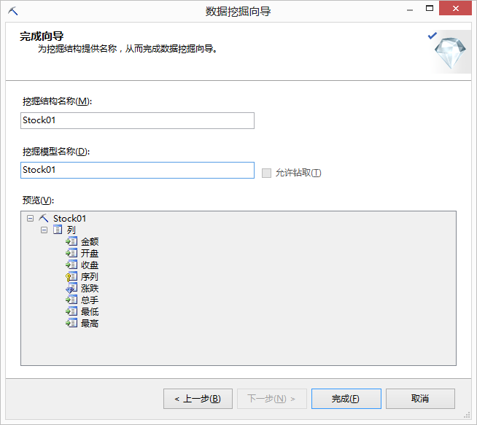The image size is (477, 425).
Task: Click the key column icon for 序列
Action: point(71,276)
